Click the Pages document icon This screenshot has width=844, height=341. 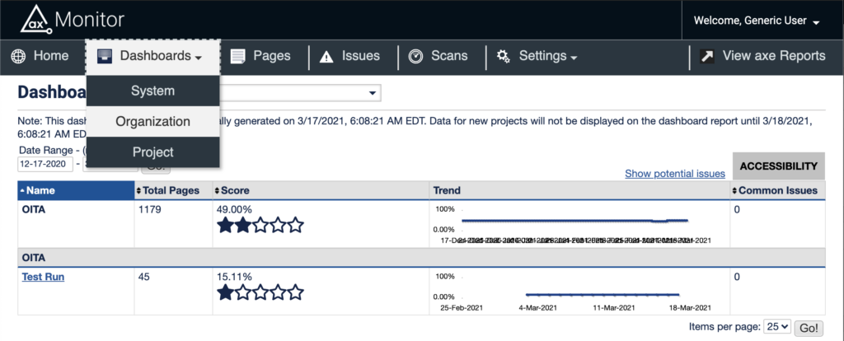[x=239, y=56]
